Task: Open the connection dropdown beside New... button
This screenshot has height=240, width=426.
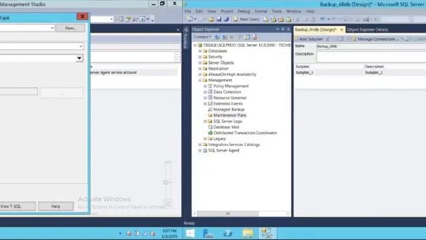Action: [52, 28]
